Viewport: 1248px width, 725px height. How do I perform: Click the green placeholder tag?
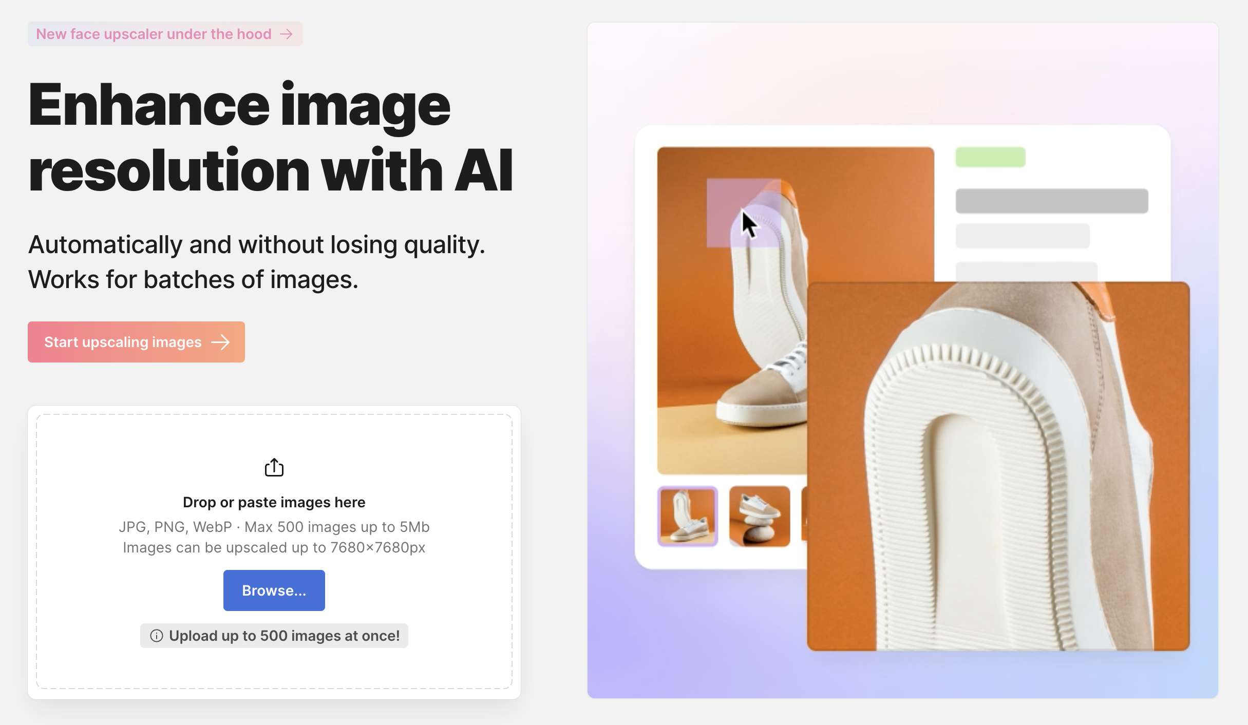tap(990, 157)
